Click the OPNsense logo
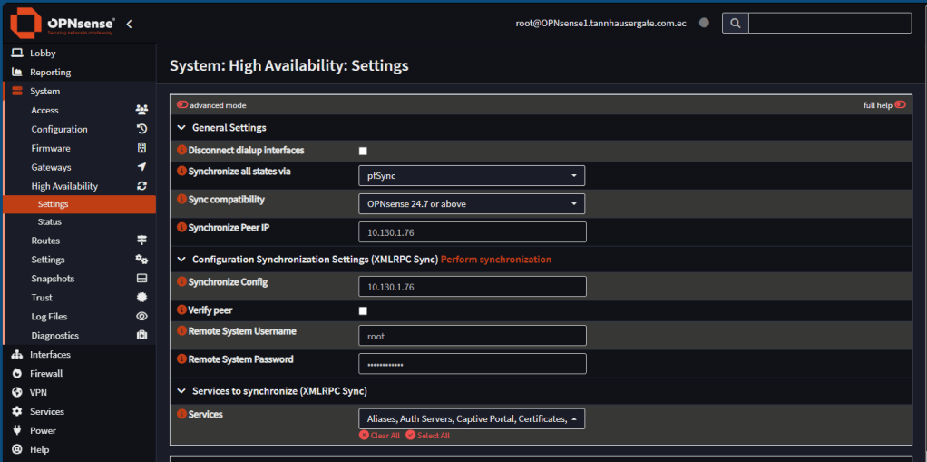927x462 pixels. pyautogui.click(x=63, y=23)
